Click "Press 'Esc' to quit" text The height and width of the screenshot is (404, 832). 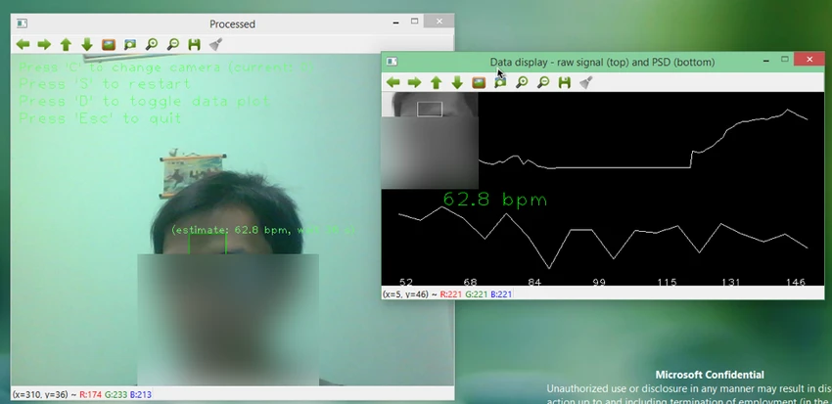click(100, 118)
